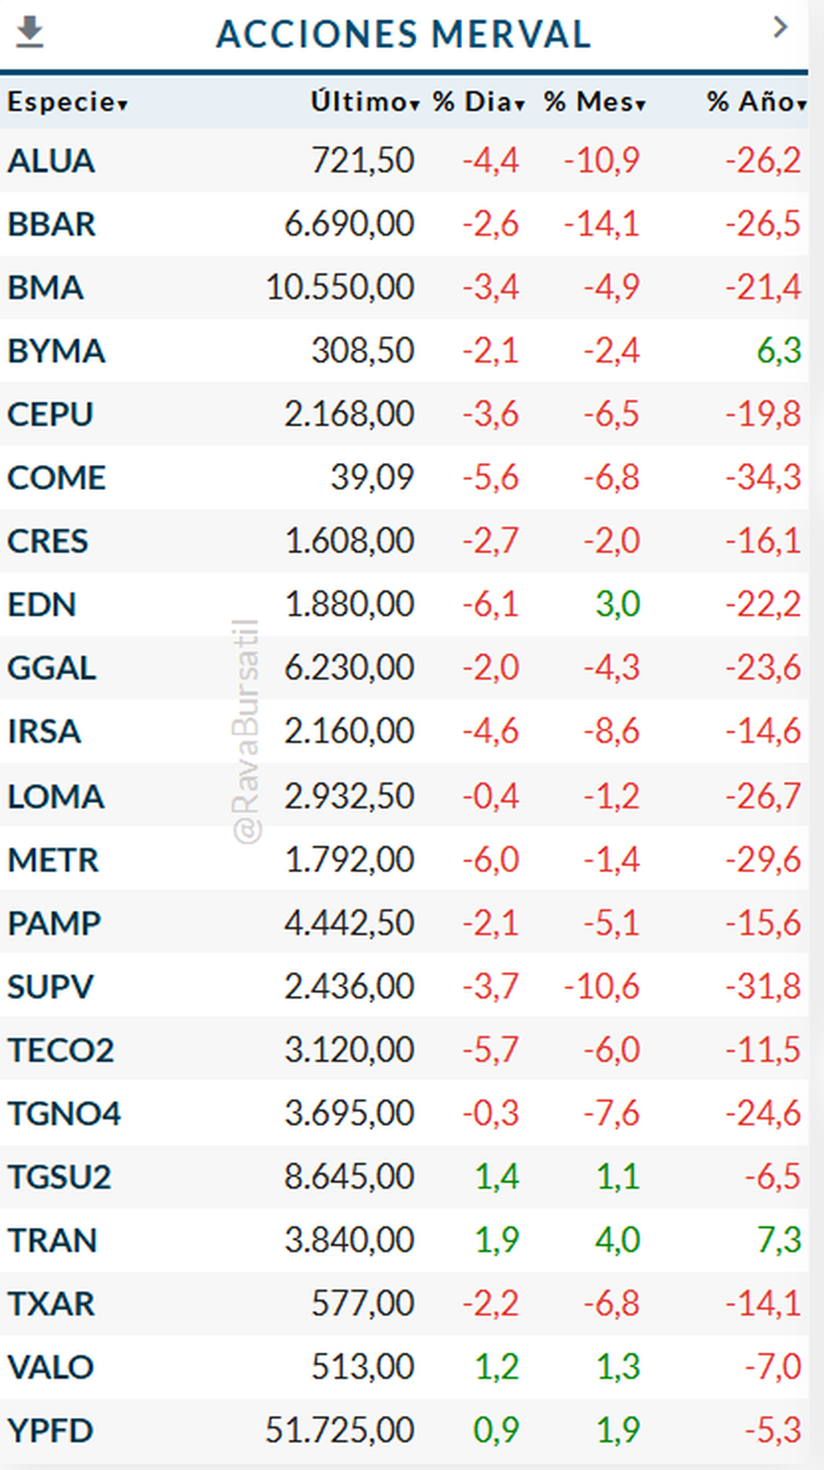This screenshot has height=1470, width=824.
Task: Select the COME ticker
Action: tap(56, 478)
